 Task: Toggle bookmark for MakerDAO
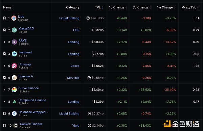point(4,30)
